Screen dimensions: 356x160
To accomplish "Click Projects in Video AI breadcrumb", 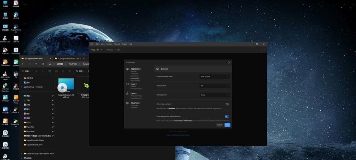I will point(110,50).
